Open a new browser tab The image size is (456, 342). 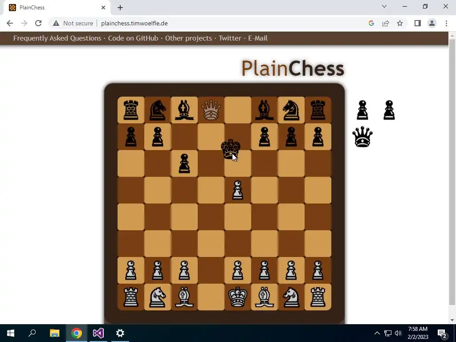pos(120,8)
